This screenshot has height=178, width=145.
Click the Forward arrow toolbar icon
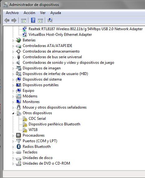pyautogui.click(x=14, y=21)
